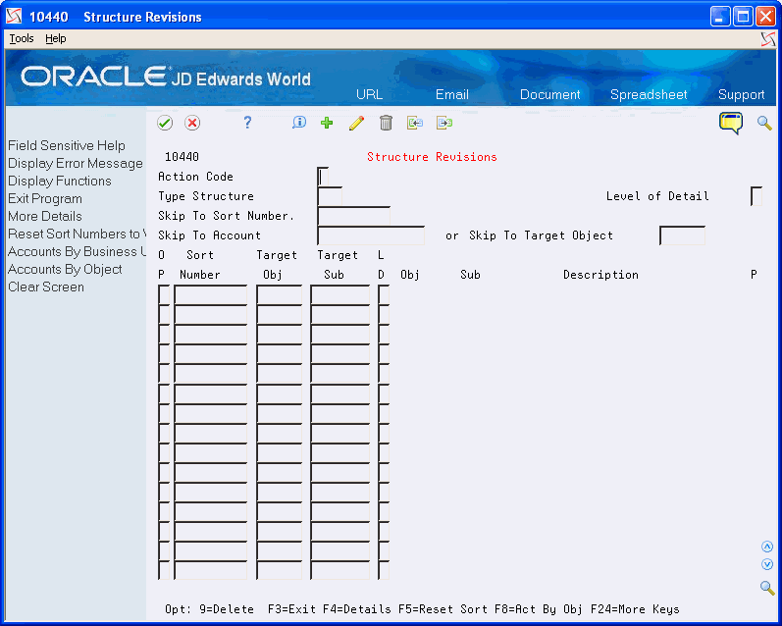Click the scroll down circle arrow
Image resolution: width=782 pixels, height=626 pixels.
tap(767, 564)
